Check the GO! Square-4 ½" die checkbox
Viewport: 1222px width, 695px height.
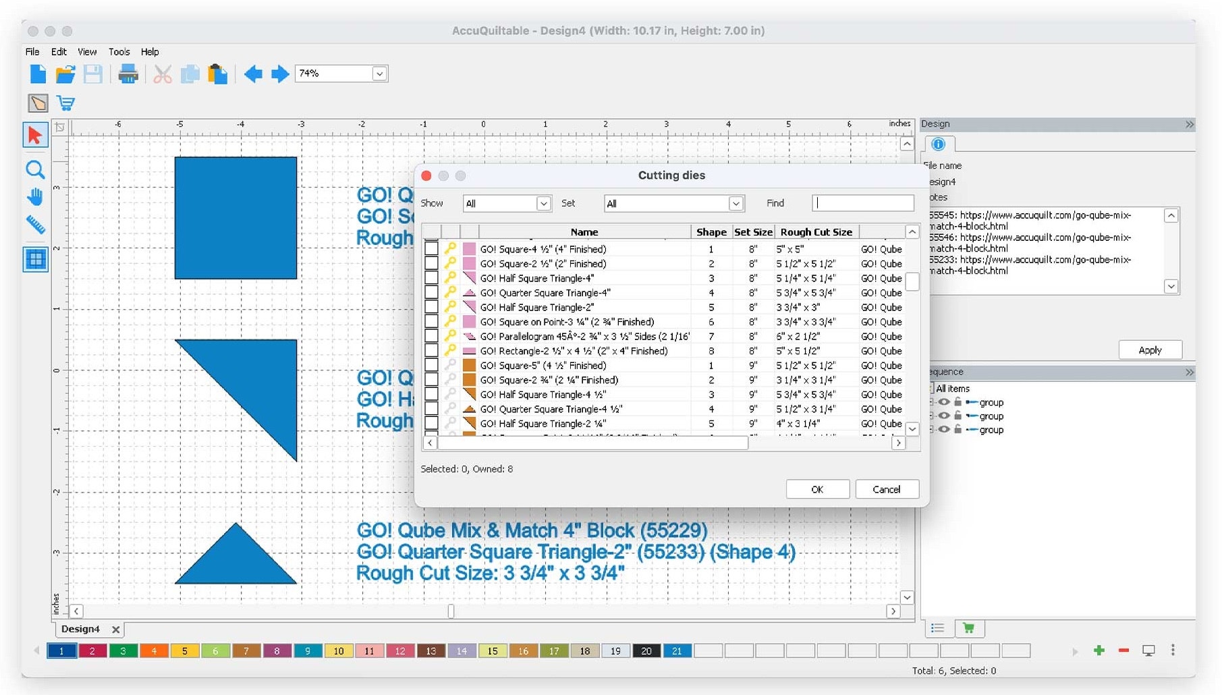(431, 249)
